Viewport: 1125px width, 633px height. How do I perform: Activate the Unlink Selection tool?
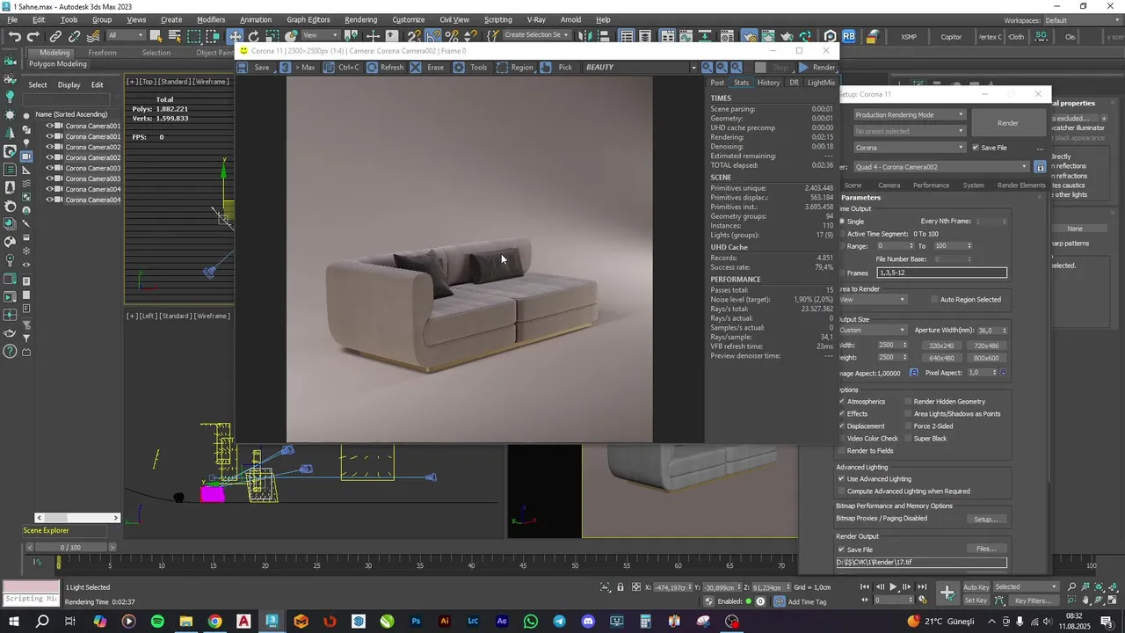pos(75,36)
